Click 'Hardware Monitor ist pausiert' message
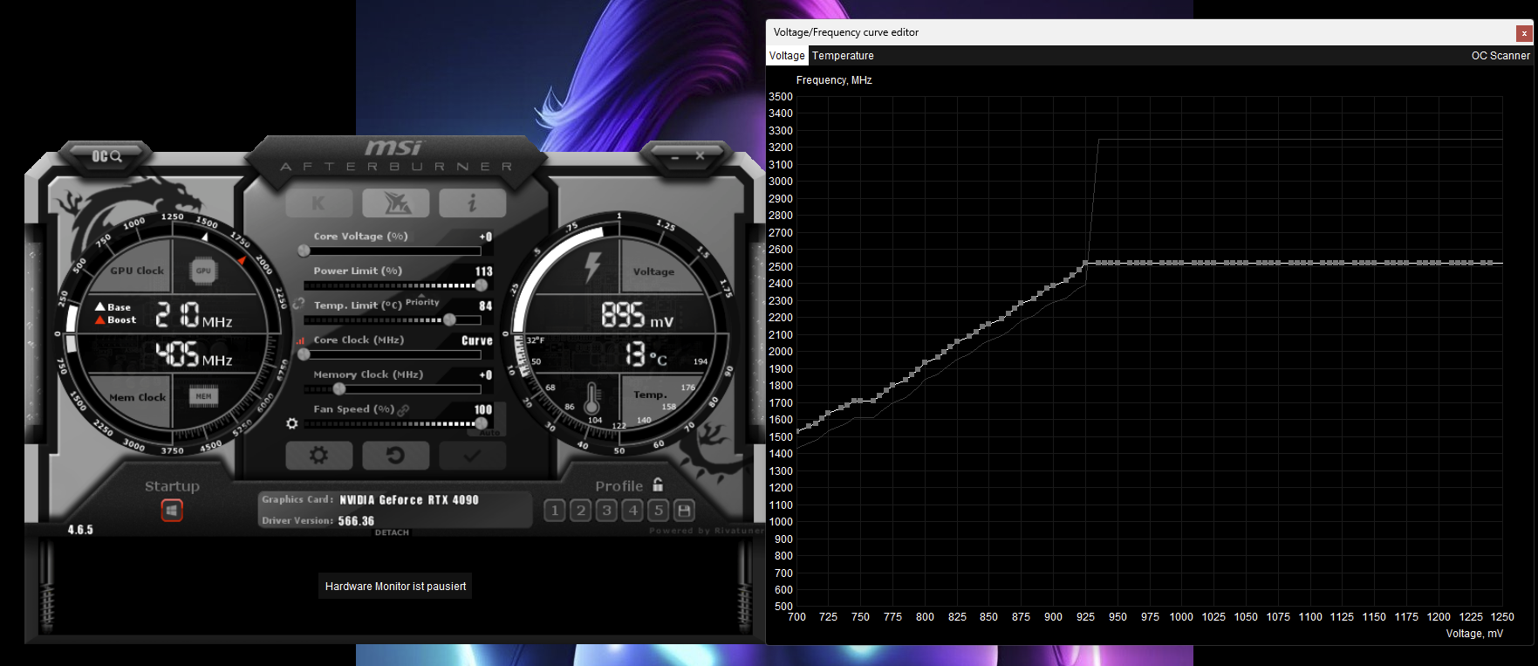The image size is (1538, 666). pyautogui.click(x=396, y=587)
